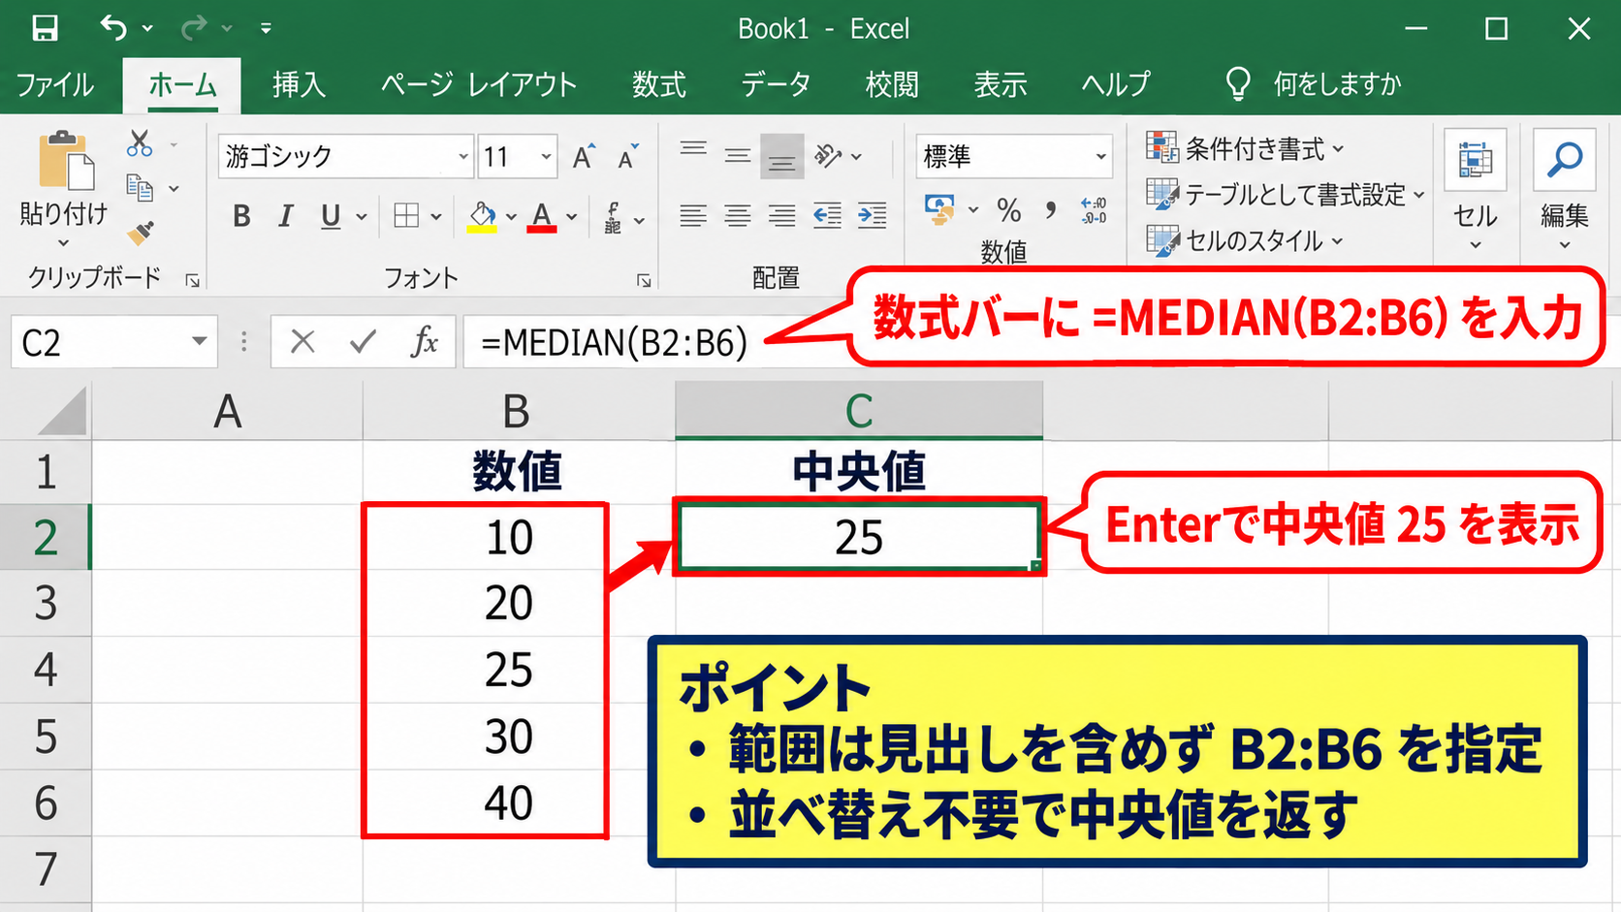
Task: Switch to the データ tab
Action: tap(777, 84)
